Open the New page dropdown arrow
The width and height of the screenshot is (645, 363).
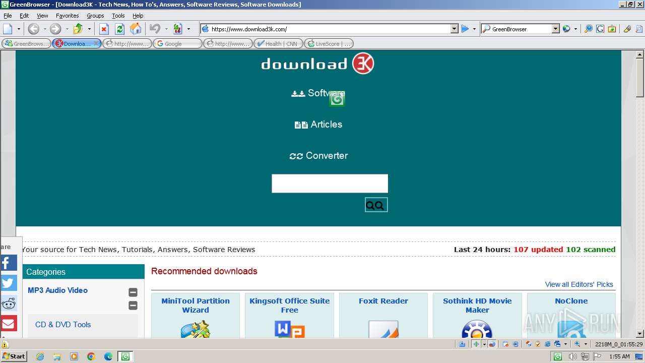coord(19,29)
